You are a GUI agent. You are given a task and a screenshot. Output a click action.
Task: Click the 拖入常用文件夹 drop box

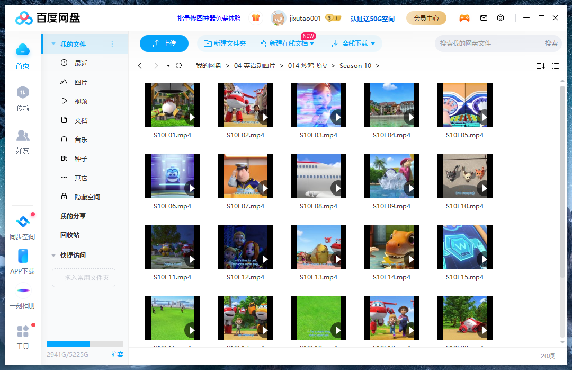click(84, 278)
